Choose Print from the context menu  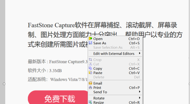[115, 87]
